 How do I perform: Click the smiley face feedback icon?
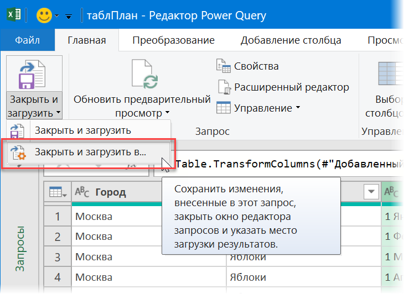[44, 15]
